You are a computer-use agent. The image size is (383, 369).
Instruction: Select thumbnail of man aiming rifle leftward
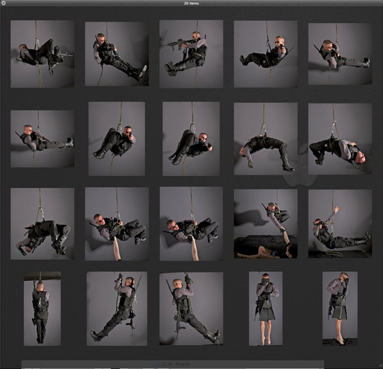[x=191, y=54]
